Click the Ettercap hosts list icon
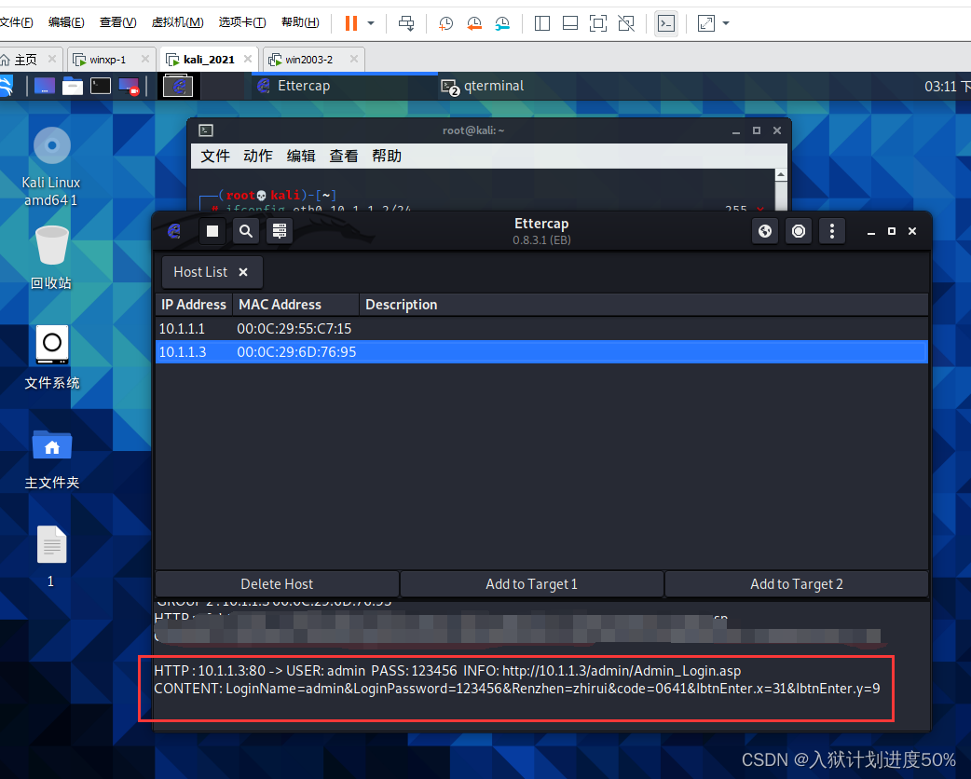Image resolution: width=971 pixels, height=779 pixels. point(280,231)
